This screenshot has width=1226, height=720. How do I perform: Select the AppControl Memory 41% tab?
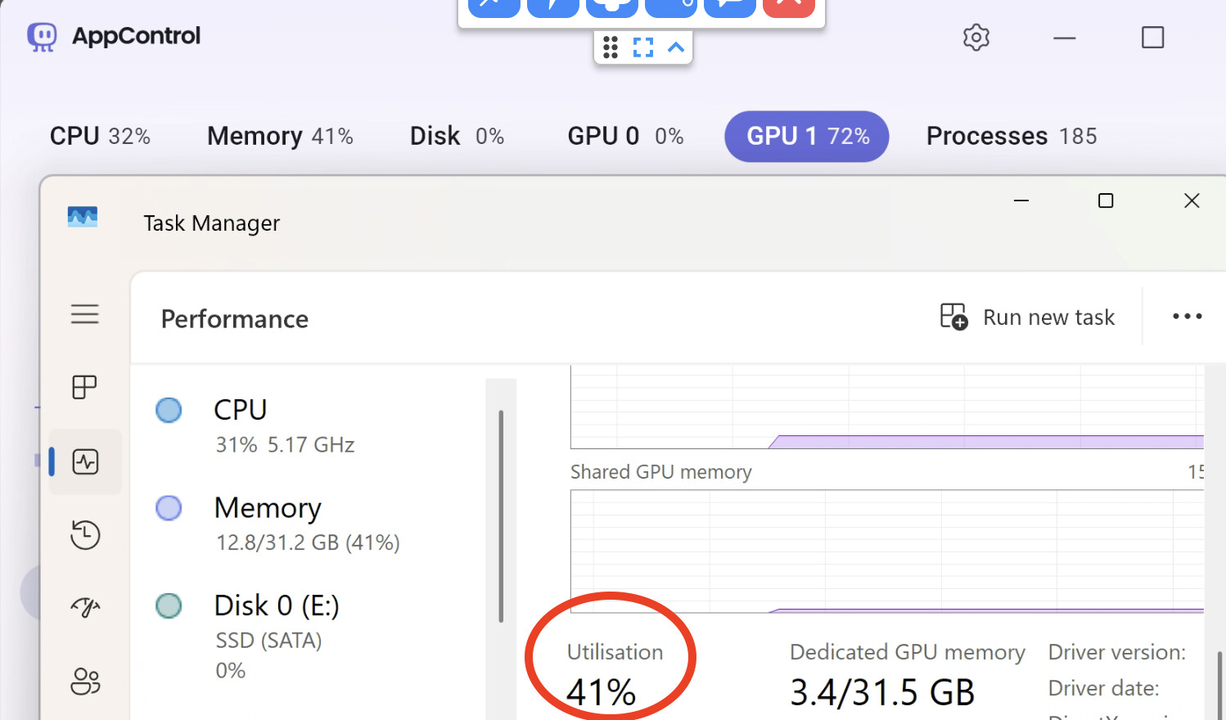tap(280, 136)
